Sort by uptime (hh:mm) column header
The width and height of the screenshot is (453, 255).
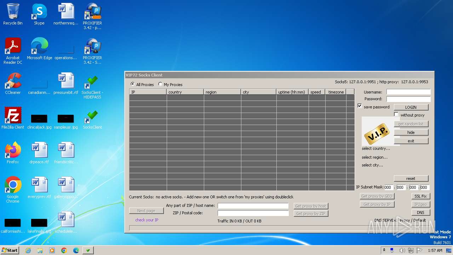[292, 92]
